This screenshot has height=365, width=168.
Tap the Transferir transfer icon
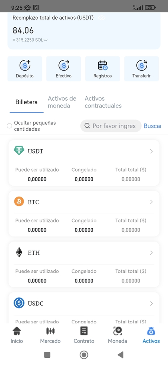142,65
